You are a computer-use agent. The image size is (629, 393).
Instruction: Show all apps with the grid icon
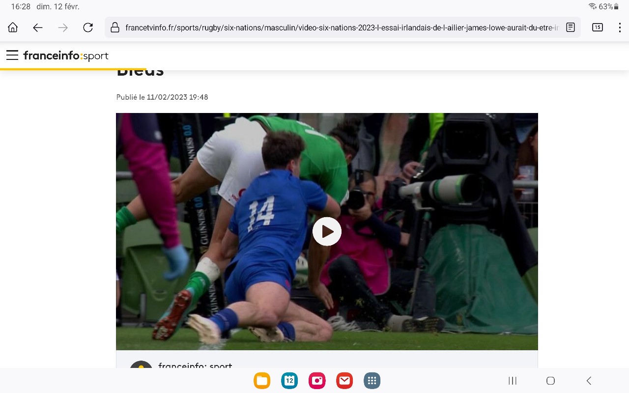[x=372, y=380]
